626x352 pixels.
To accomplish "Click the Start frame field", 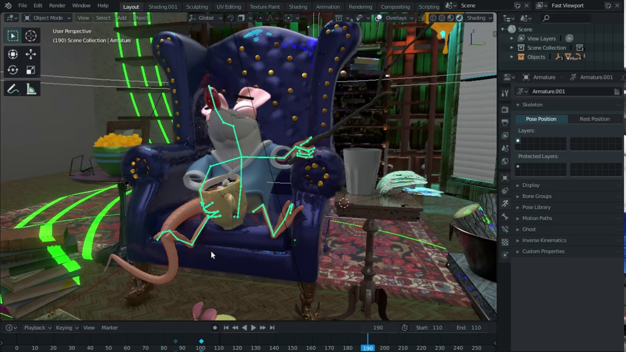I will coord(429,328).
